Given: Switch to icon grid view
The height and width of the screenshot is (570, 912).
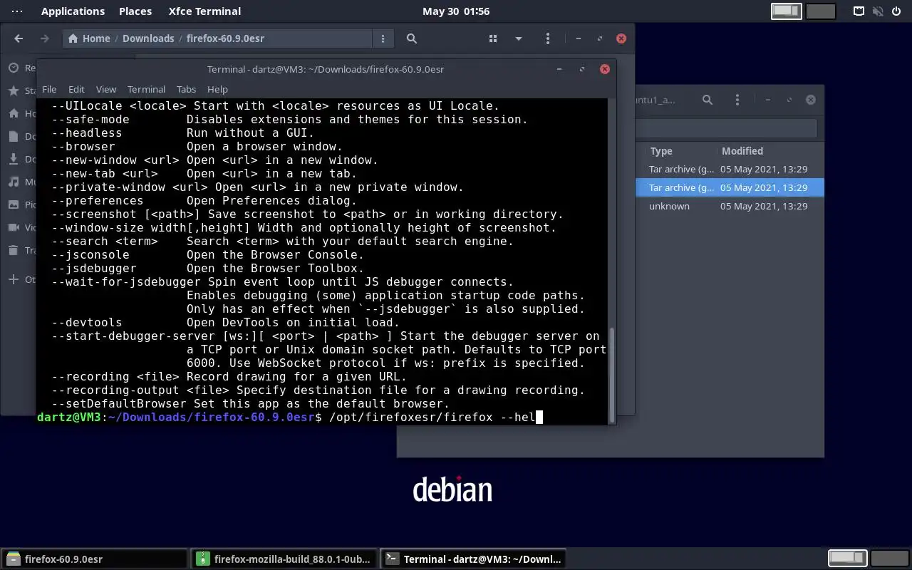Looking at the screenshot, I should click(492, 38).
